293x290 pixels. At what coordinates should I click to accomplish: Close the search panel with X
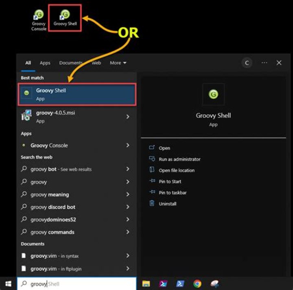coord(279,63)
